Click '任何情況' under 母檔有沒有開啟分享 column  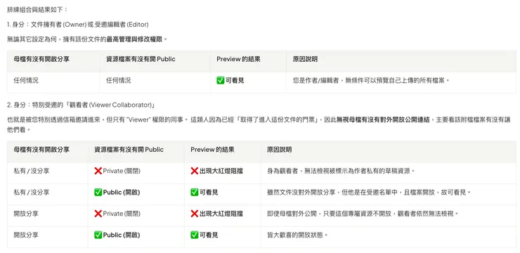(26, 80)
